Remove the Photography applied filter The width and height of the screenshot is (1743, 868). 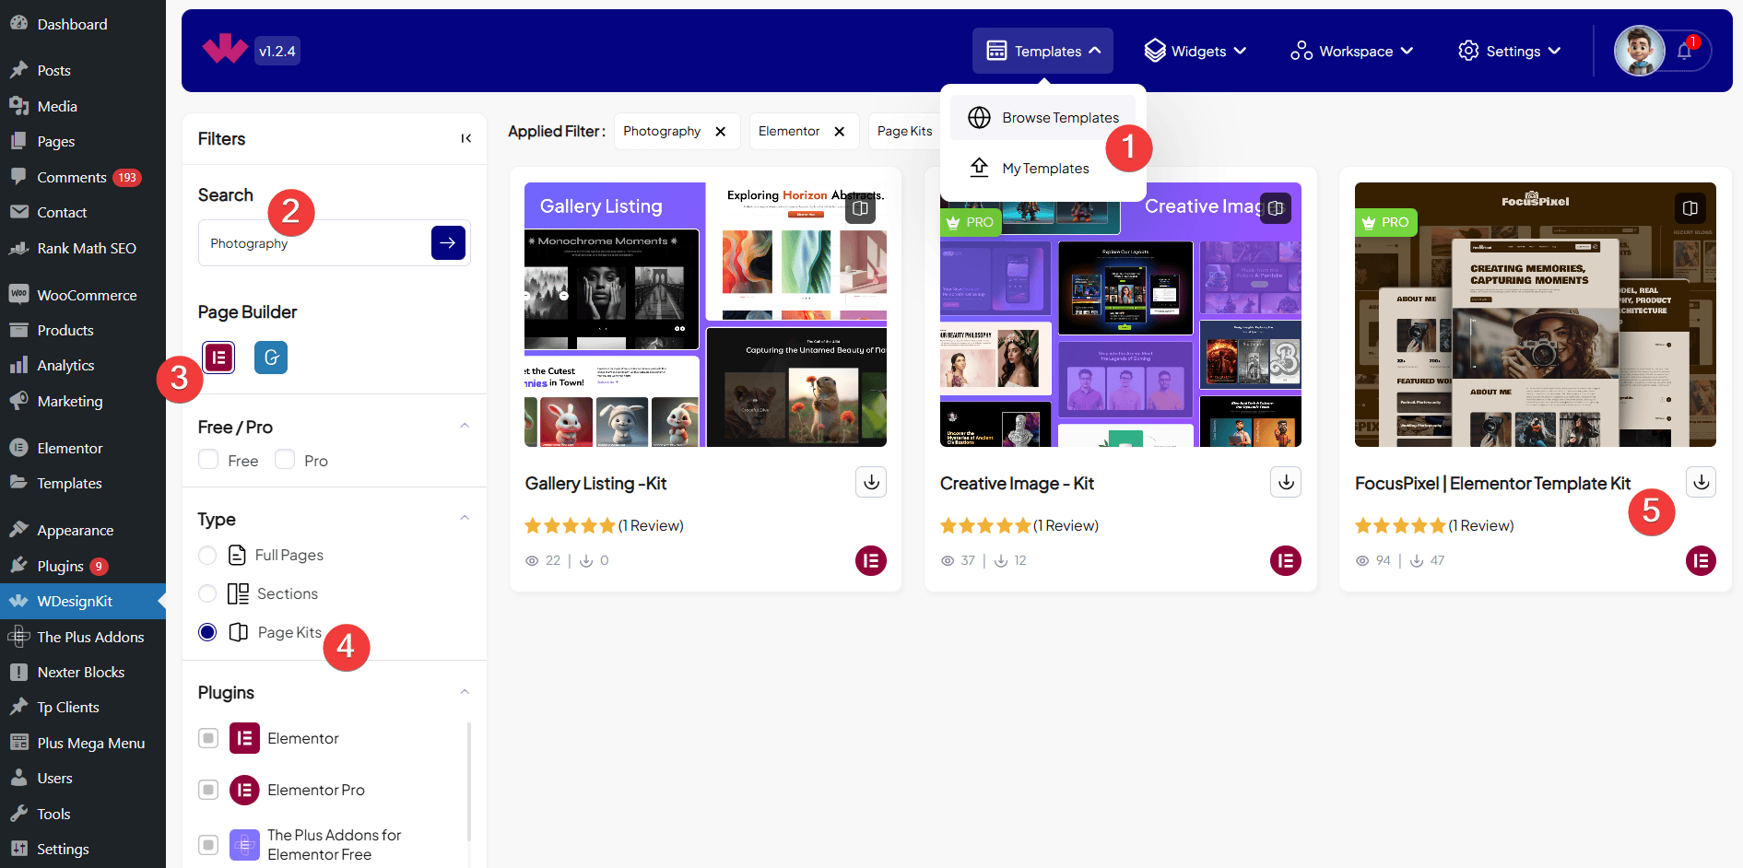pos(721,132)
